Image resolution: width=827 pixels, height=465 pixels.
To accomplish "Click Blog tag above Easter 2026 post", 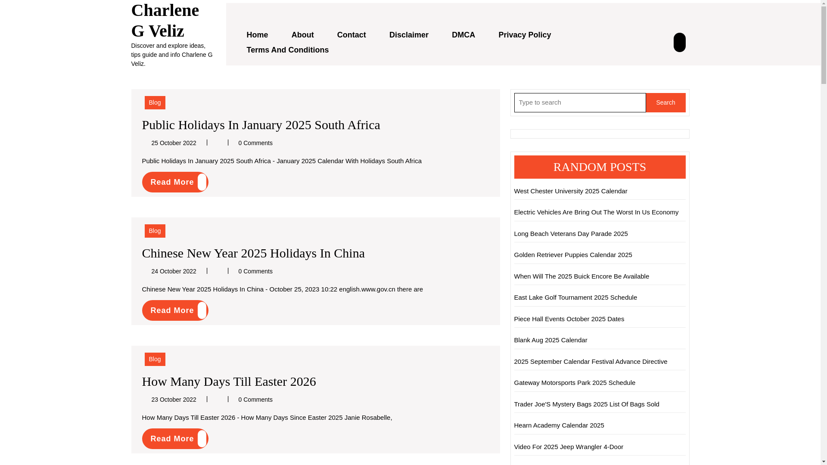I will [x=155, y=359].
